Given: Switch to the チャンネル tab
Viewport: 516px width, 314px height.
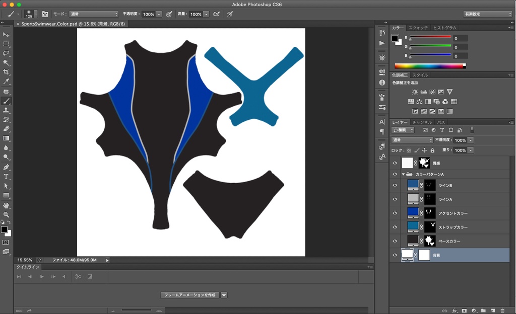Looking at the screenshot, I should [x=422, y=122].
